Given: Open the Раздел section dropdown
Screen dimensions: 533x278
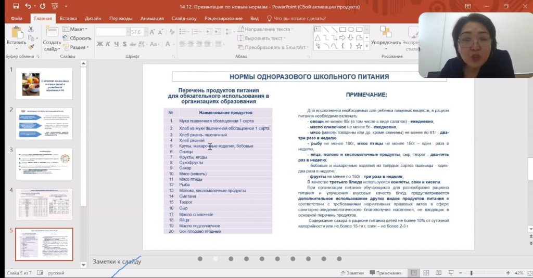Looking at the screenshot, I should coord(76,47).
